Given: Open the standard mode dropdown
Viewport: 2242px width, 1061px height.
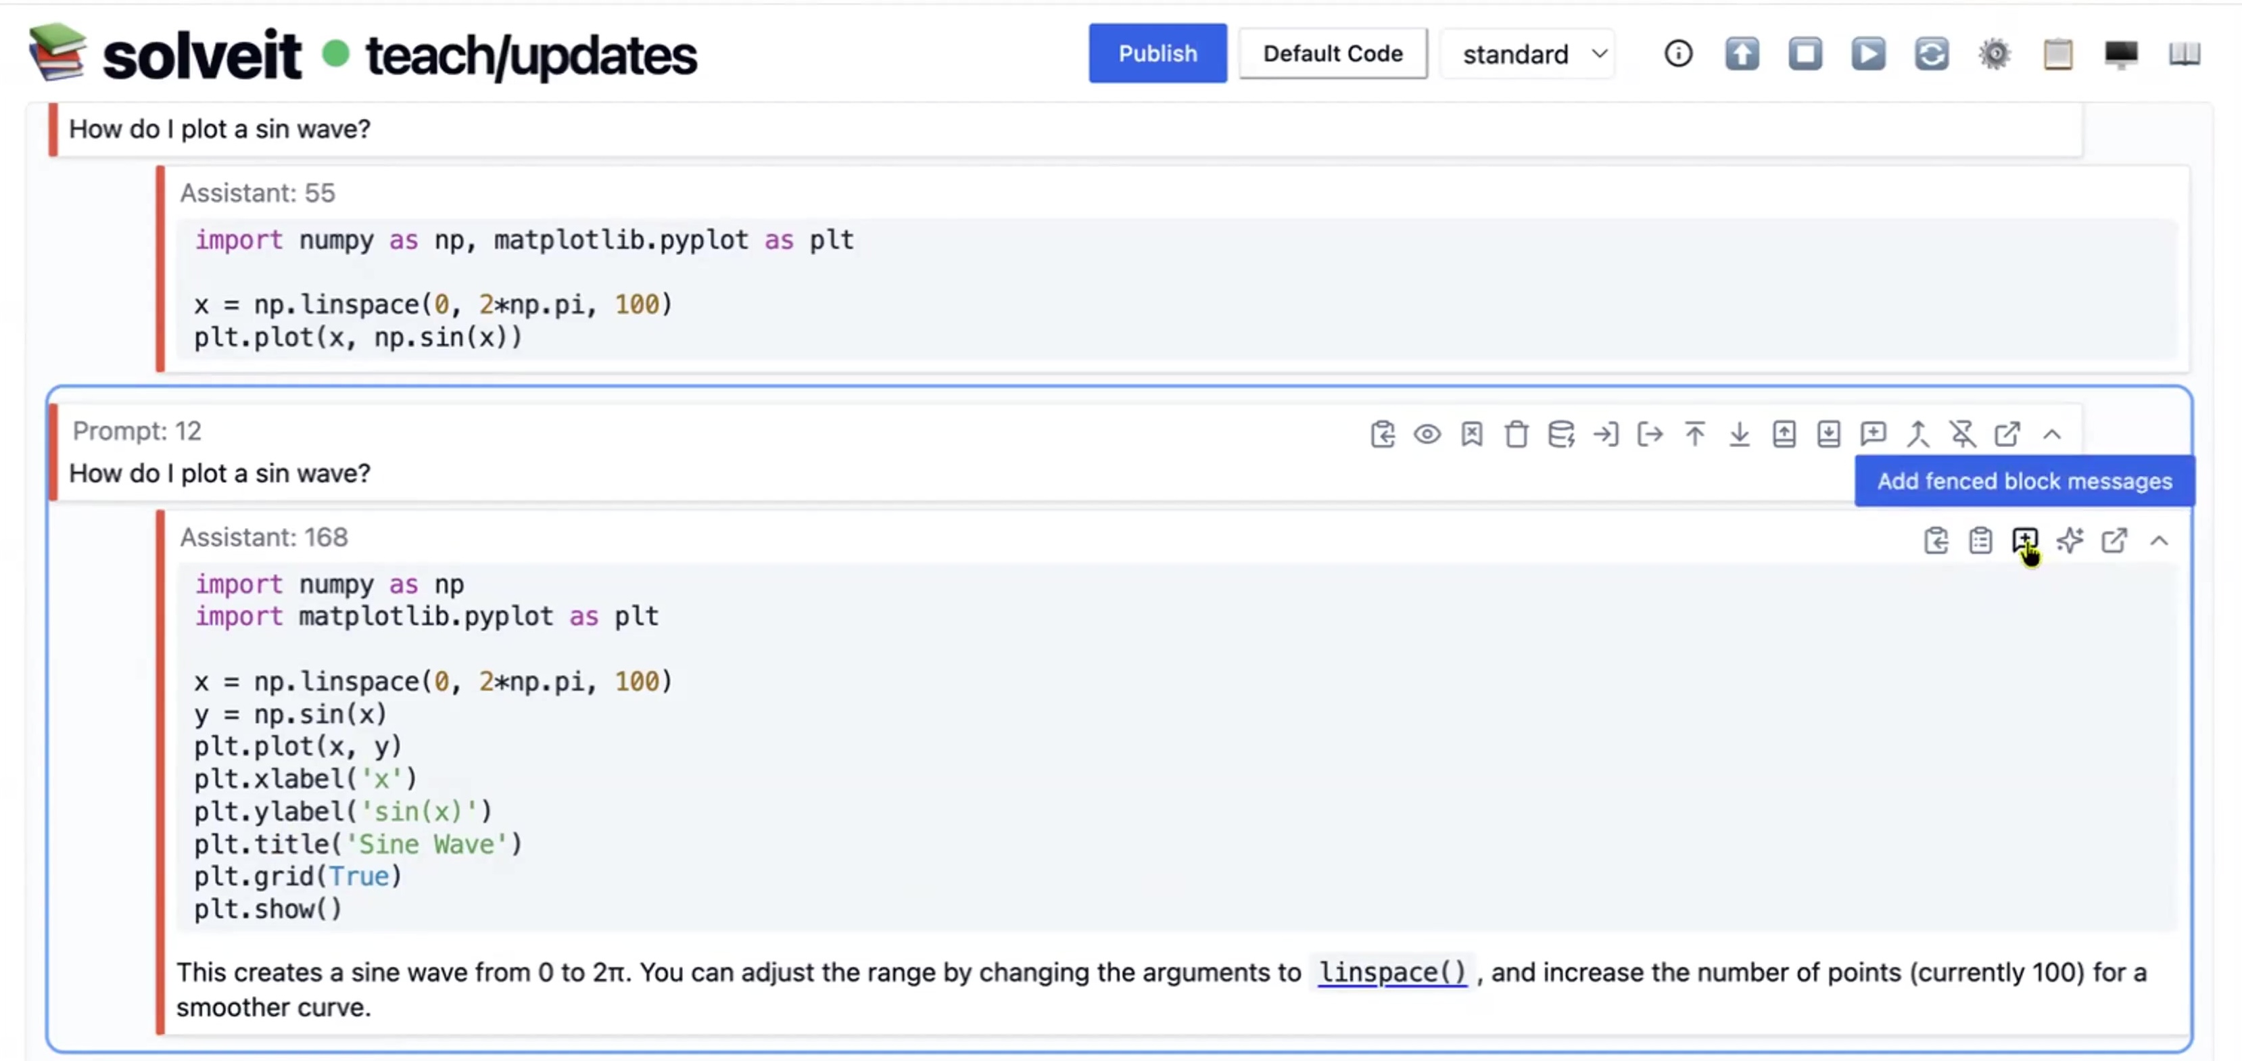Looking at the screenshot, I should pyautogui.click(x=1532, y=54).
